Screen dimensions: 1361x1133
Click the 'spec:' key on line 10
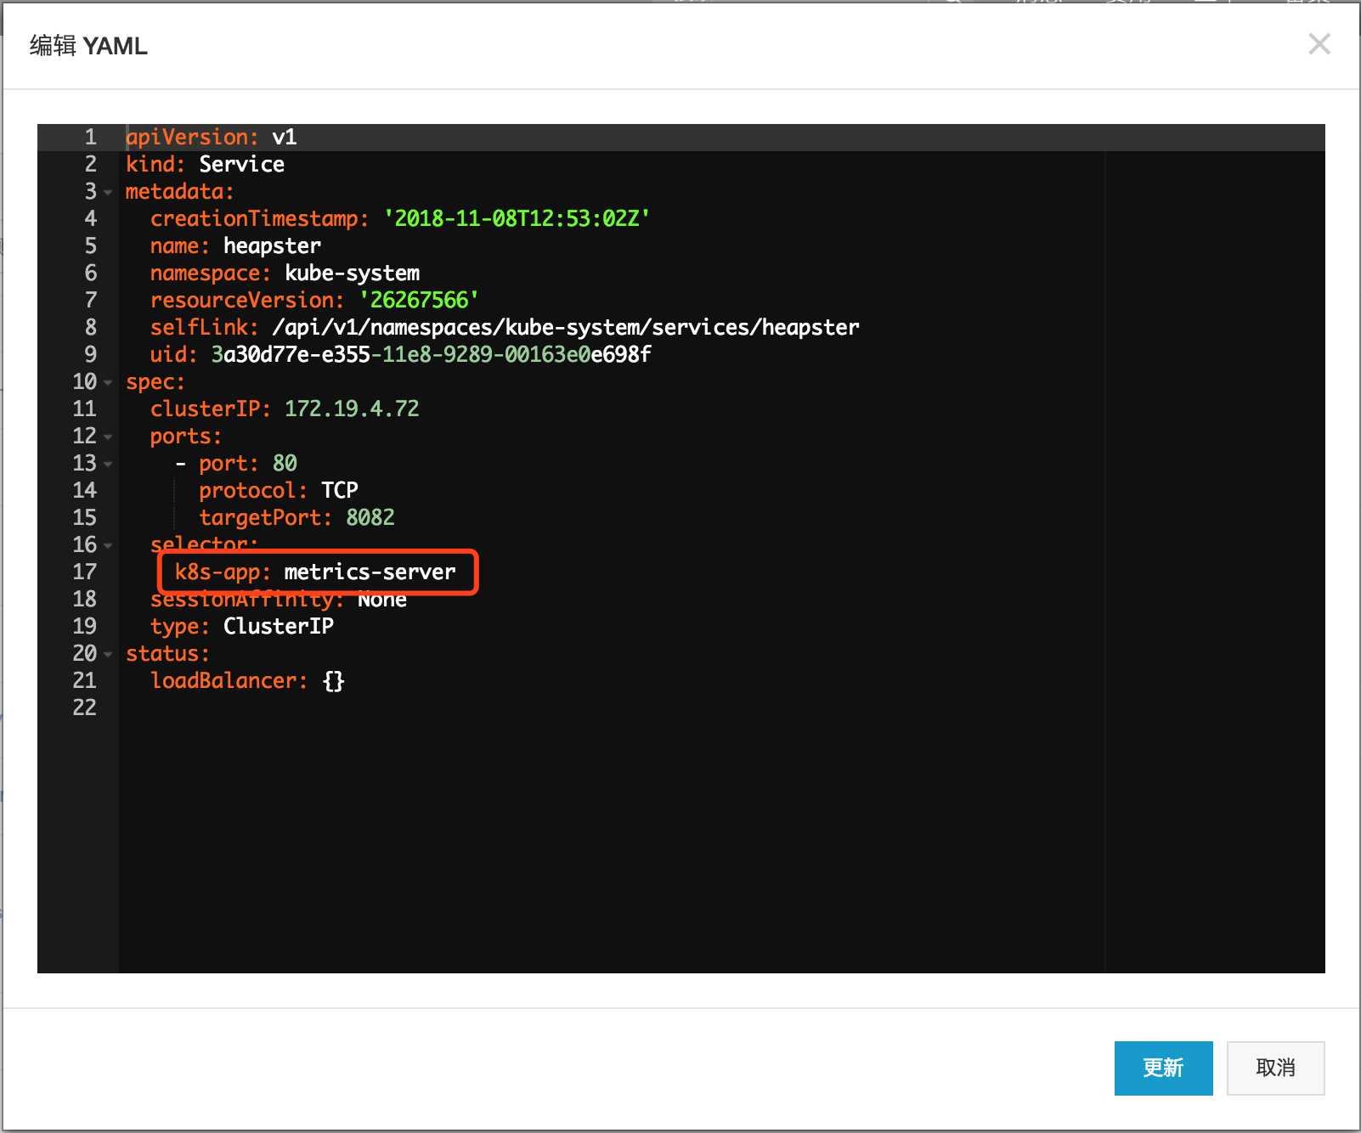155,381
